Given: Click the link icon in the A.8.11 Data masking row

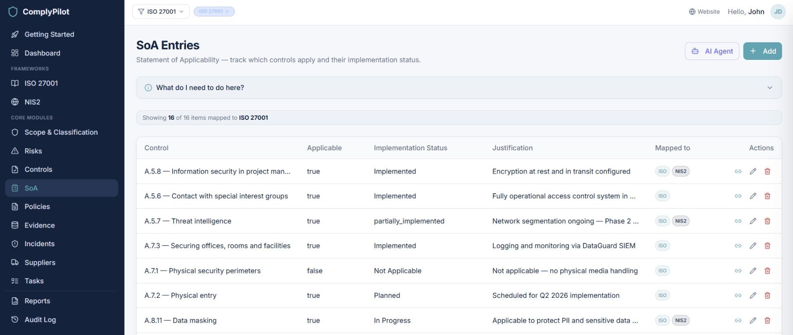Looking at the screenshot, I should pos(738,321).
